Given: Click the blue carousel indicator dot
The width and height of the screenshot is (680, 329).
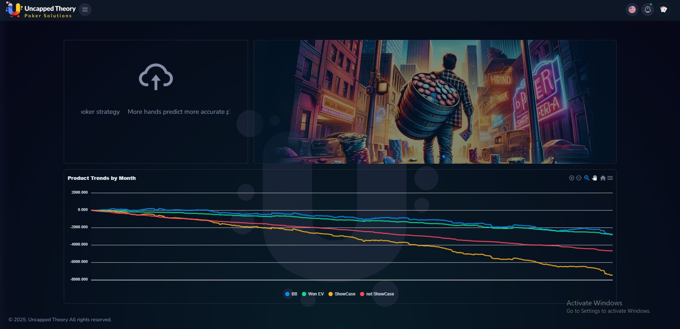Looking at the screenshot, I should pyautogui.click(x=444, y=157).
